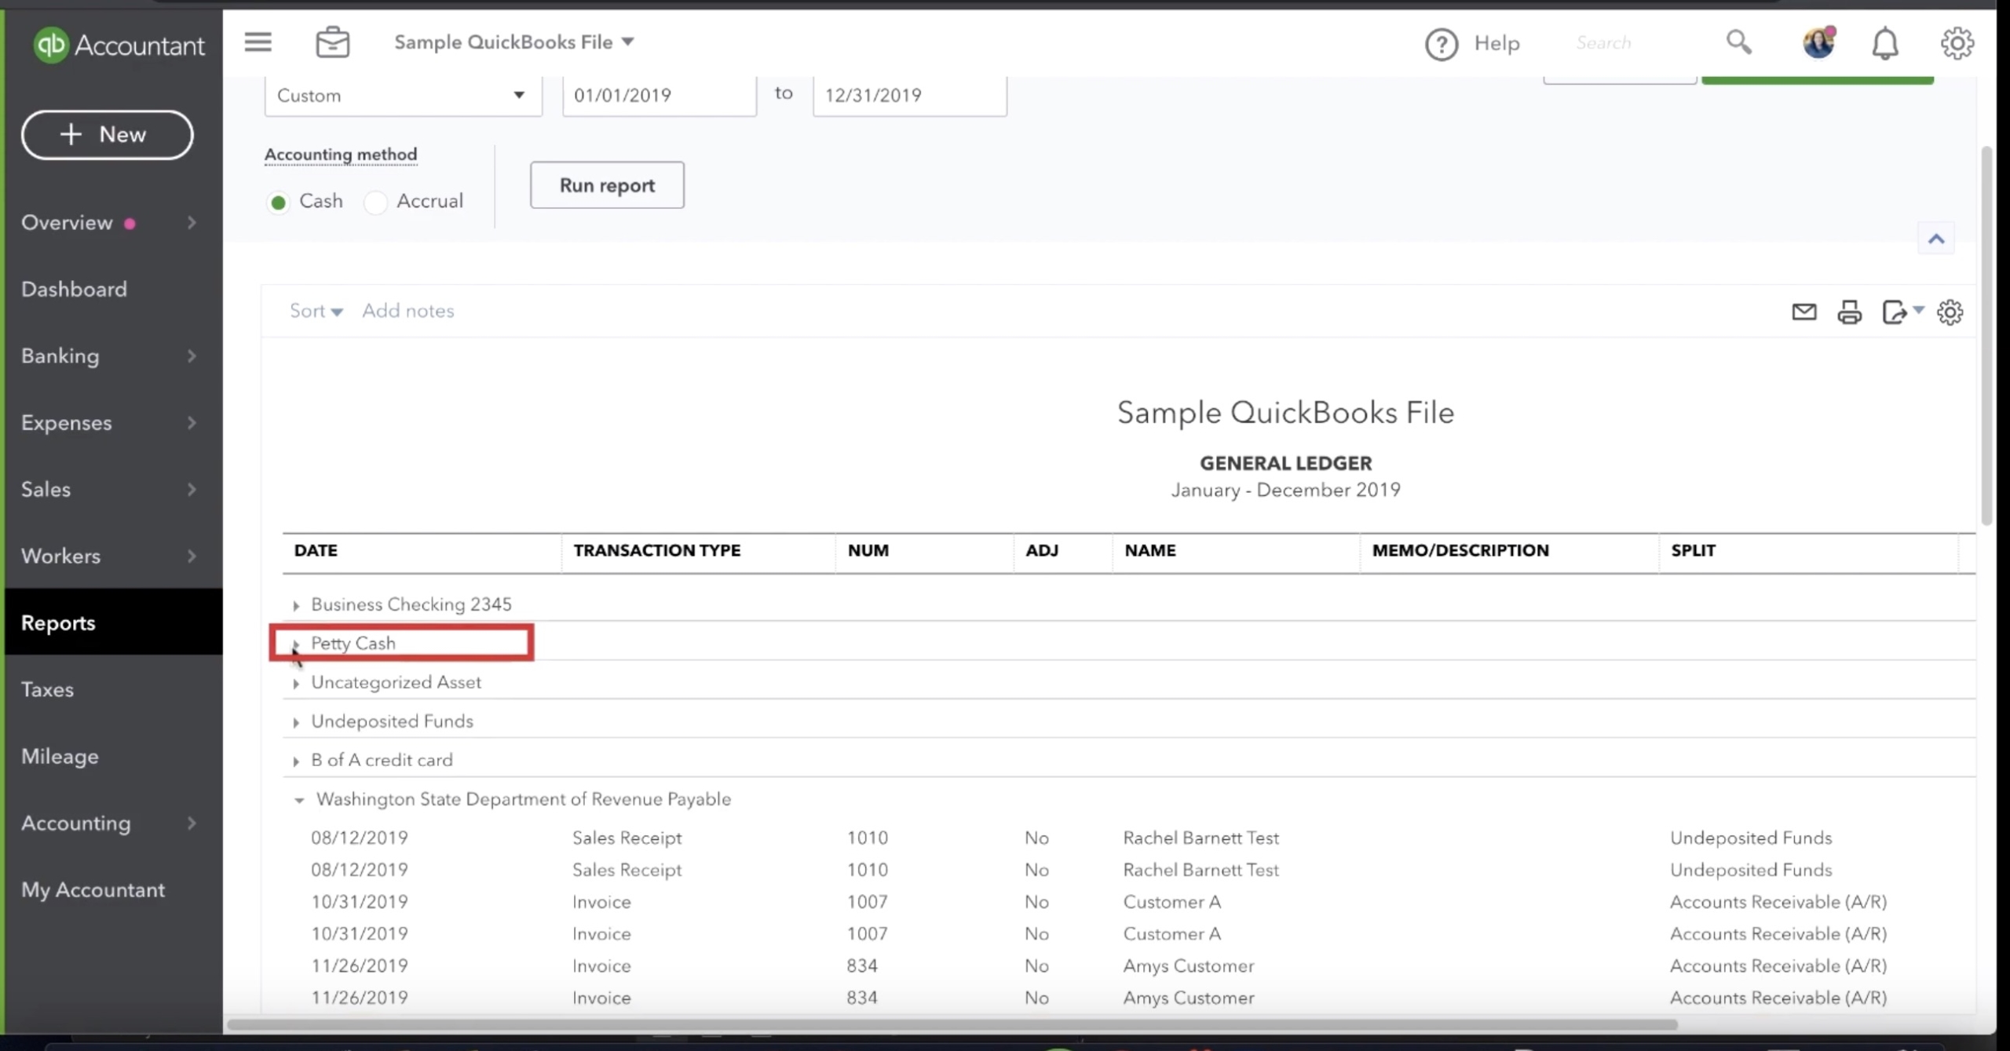This screenshot has width=2010, height=1051.
Task: Click the vertical page scrollbar
Action: click(x=1986, y=335)
